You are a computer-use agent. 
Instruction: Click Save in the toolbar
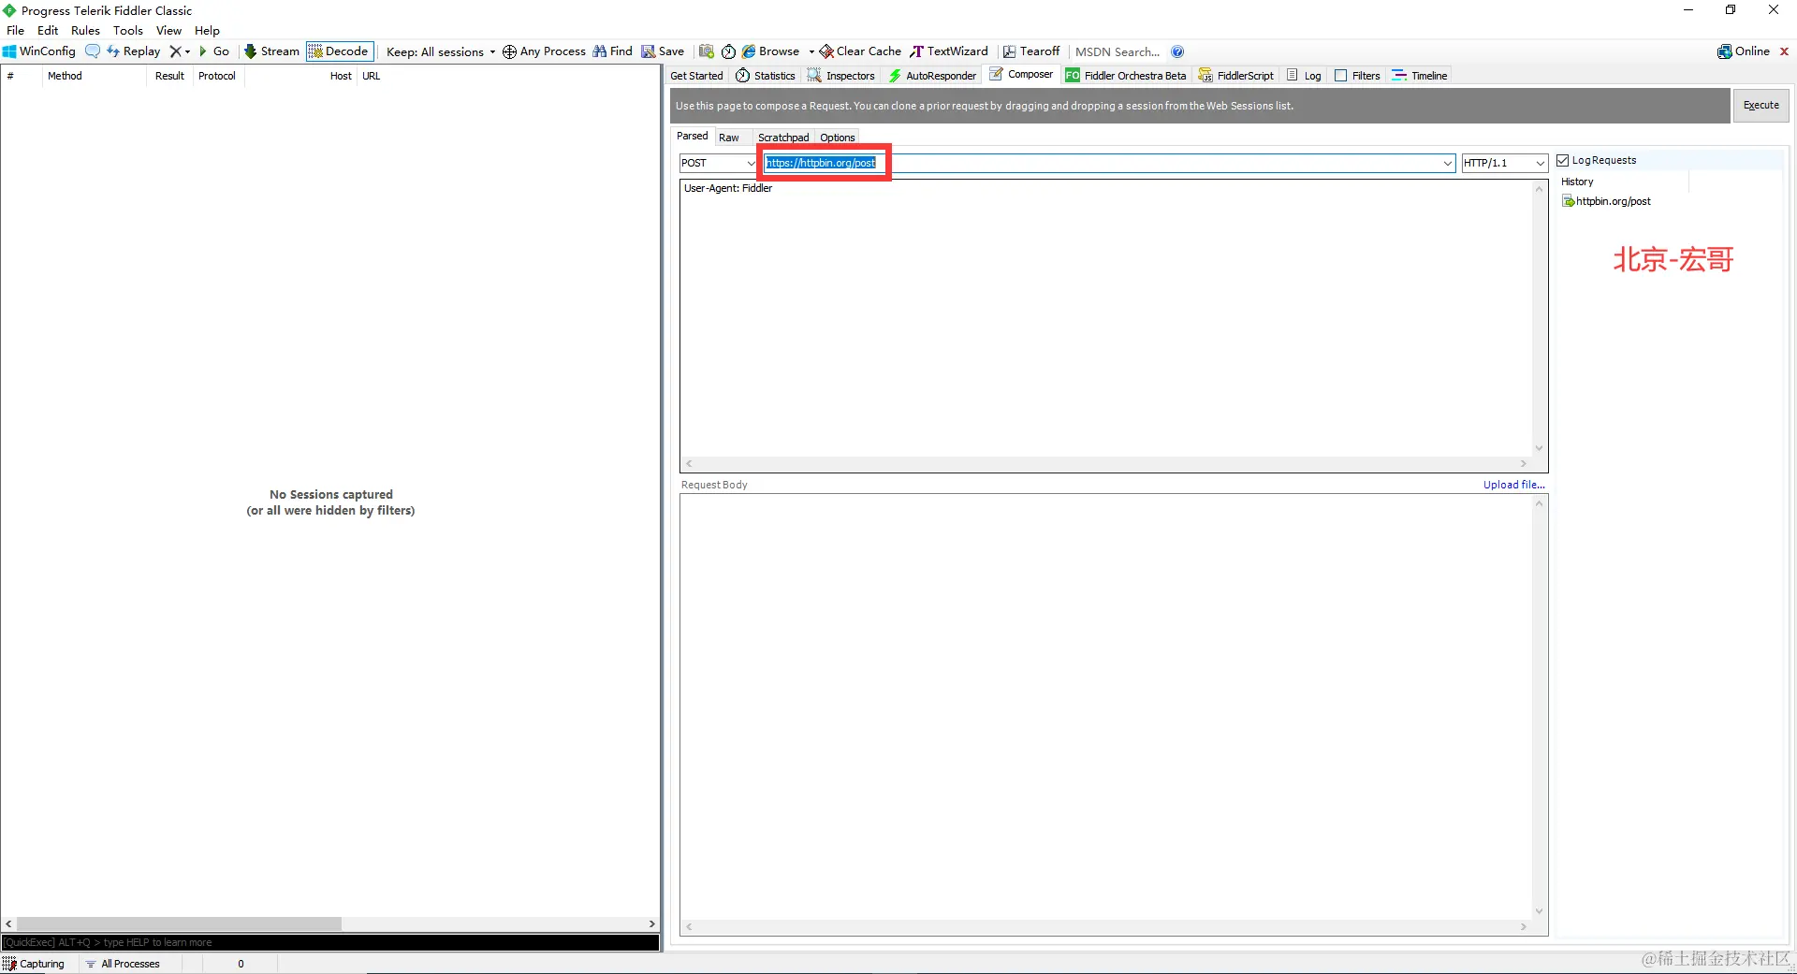[663, 51]
